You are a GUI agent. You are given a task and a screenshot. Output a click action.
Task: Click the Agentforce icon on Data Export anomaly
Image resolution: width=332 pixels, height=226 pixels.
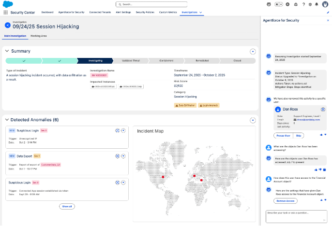(117, 155)
